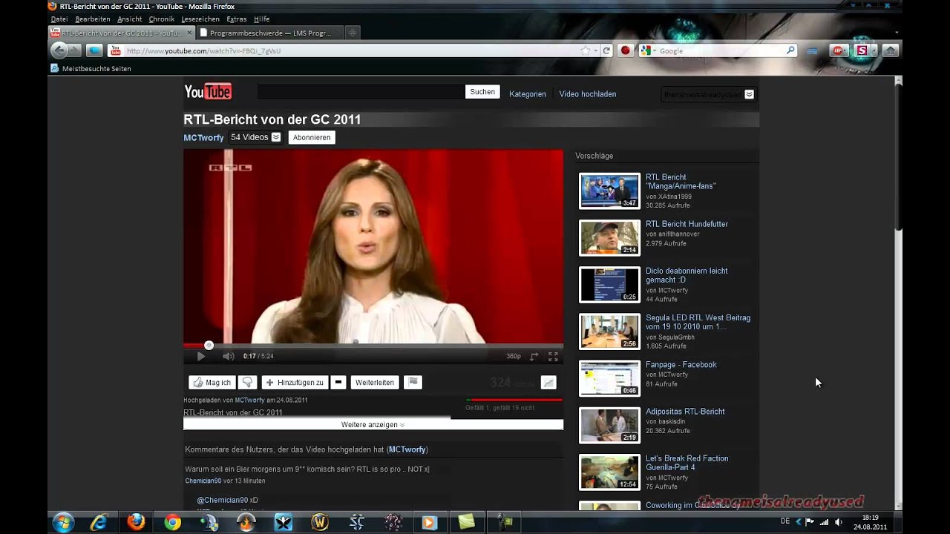The height and width of the screenshot is (534, 950).
Task: Open the volume control in system tray
Action: tap(838, 521)
